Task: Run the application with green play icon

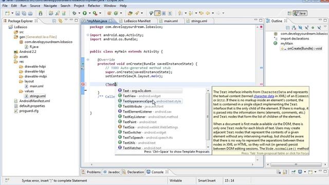Action: tap(84, 13)
